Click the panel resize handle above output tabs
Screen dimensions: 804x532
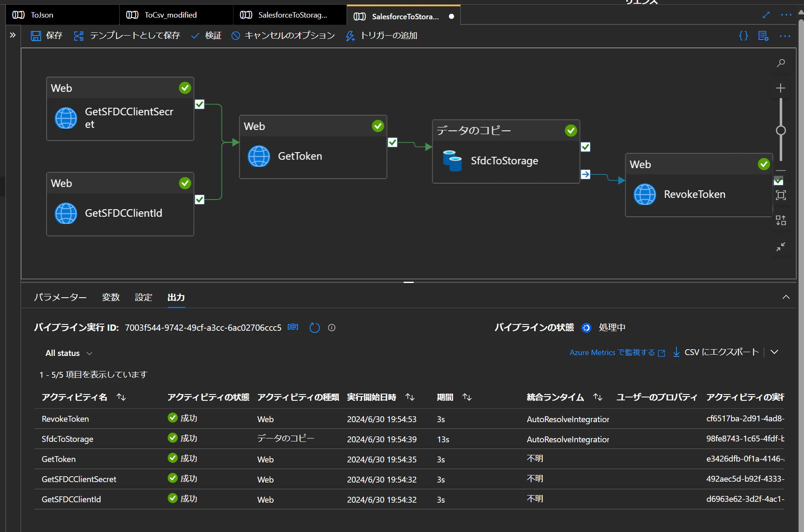(409, 282)
